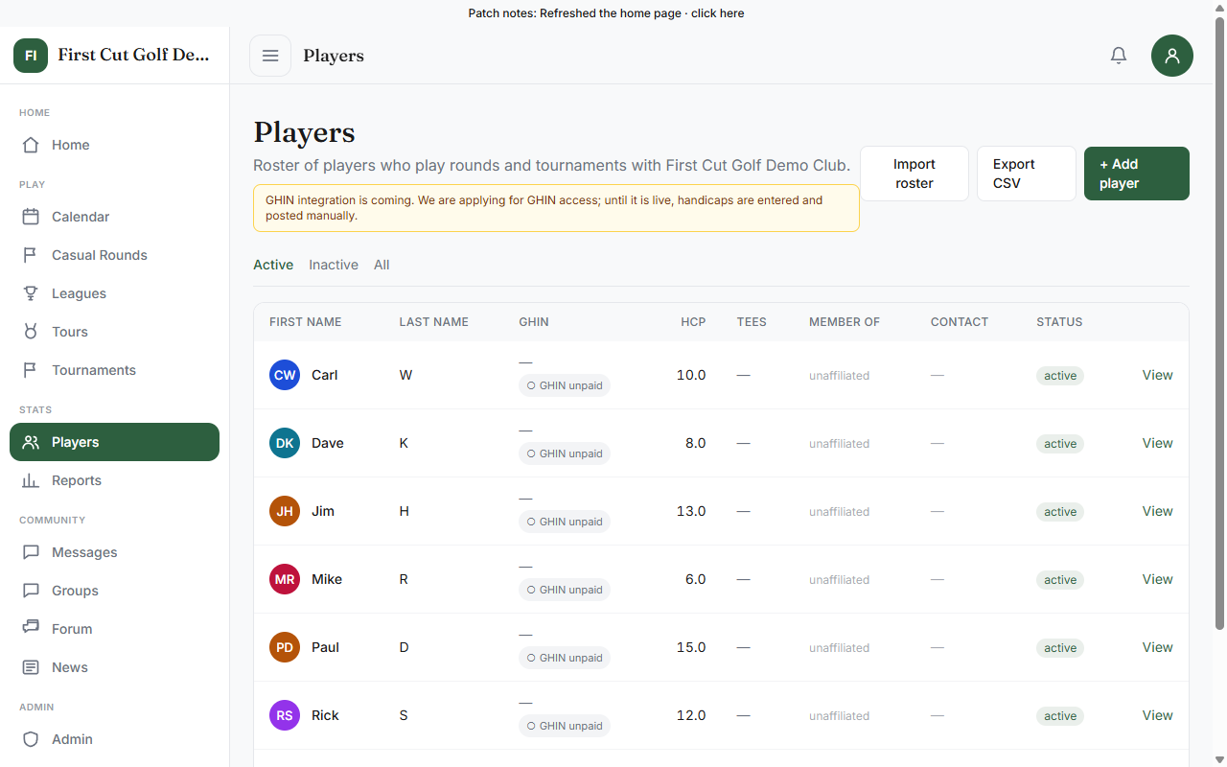Switch to the Inactive tab
This screenshot has width=1227, height=767.
click(334, 265)
